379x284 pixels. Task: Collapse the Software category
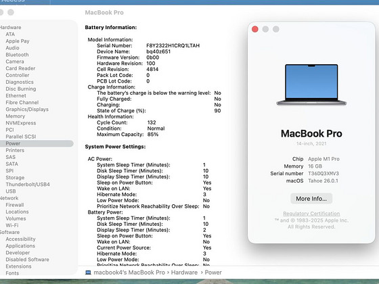9,232
